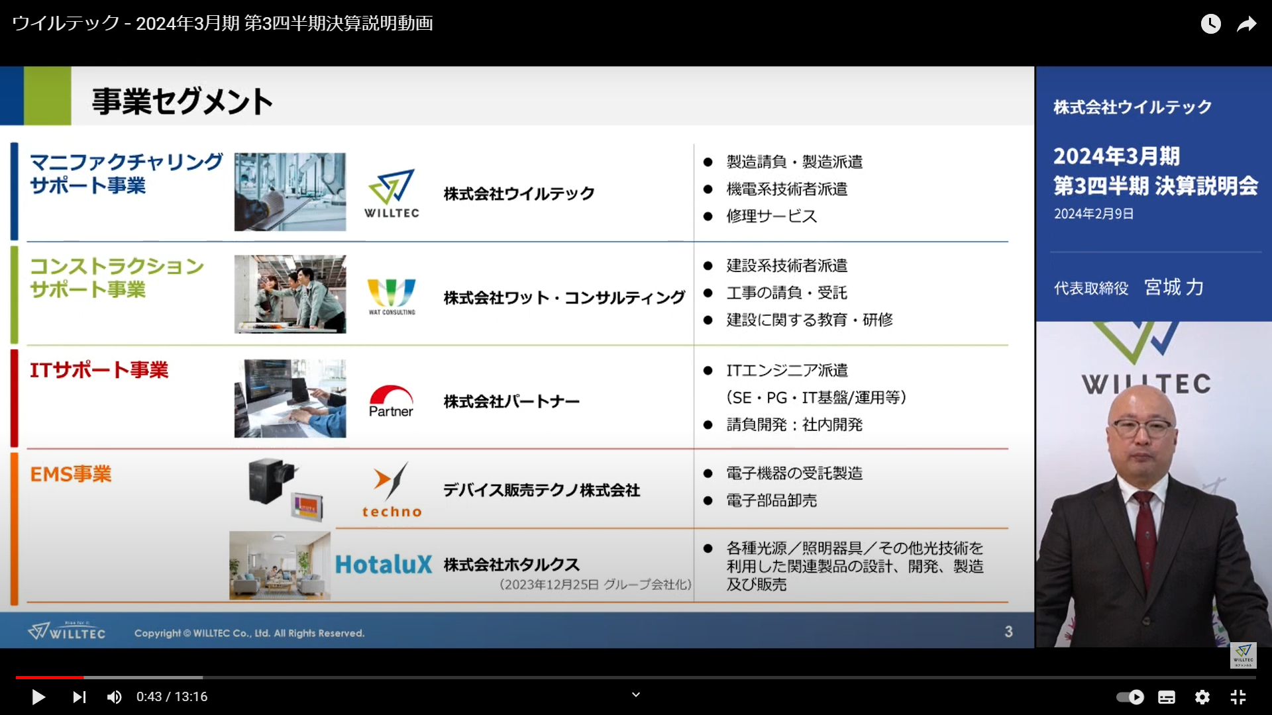Click 株式会社パートナー text
This screenshot has width=1272, height=715.
pos(511,402)
